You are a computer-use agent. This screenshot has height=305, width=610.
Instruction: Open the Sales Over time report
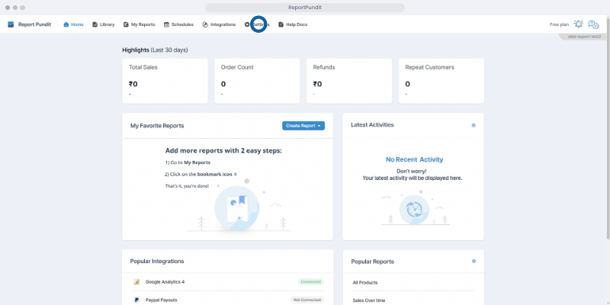click(368, 300)
